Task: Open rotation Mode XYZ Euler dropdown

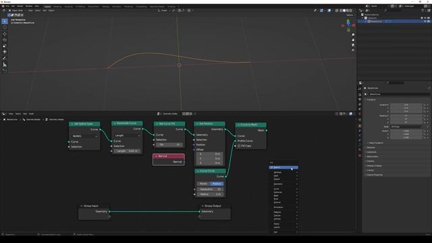Action: coord(406,127)
